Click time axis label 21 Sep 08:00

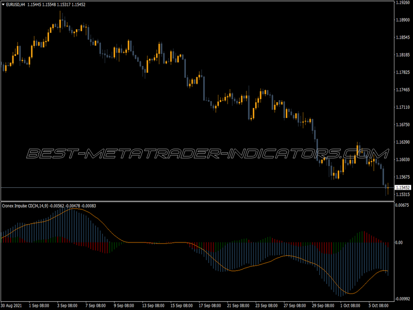pyautogui.click(x=238, y=306)
